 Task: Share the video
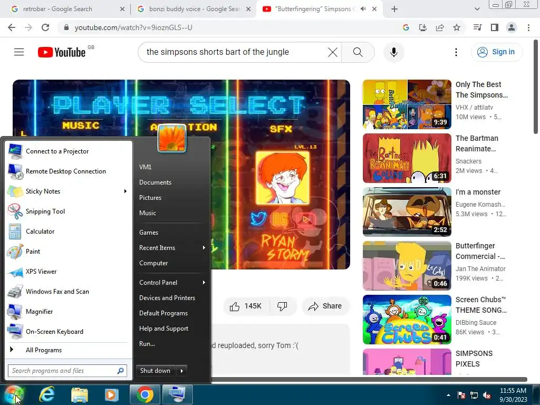(325, 306)
